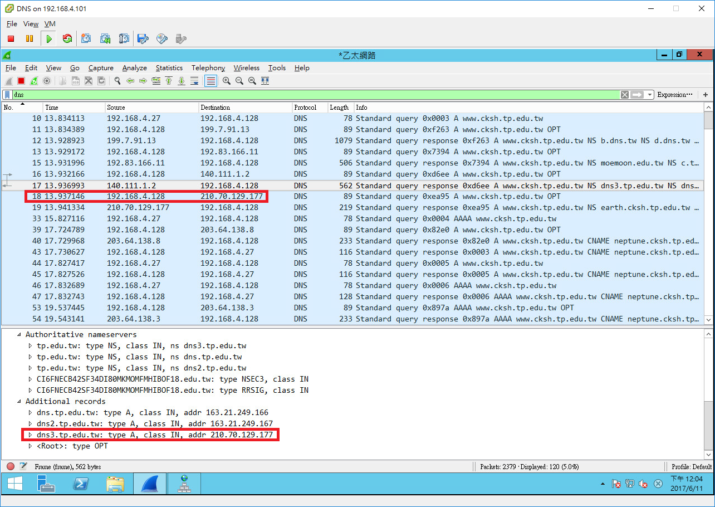This screenshot has height=507, width=715.
Task: Restart the current Wireshark capture
Action: tap(34, 81)
